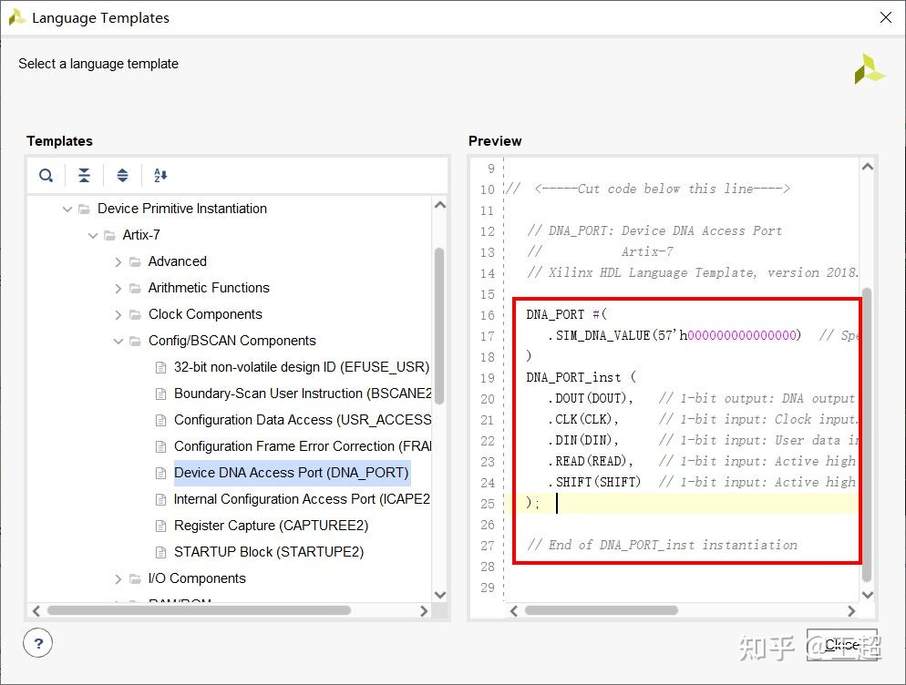Click the 'DNA_PORT #(' code line
The height and width of the screenshot is (685, 906).
(566, 315)
